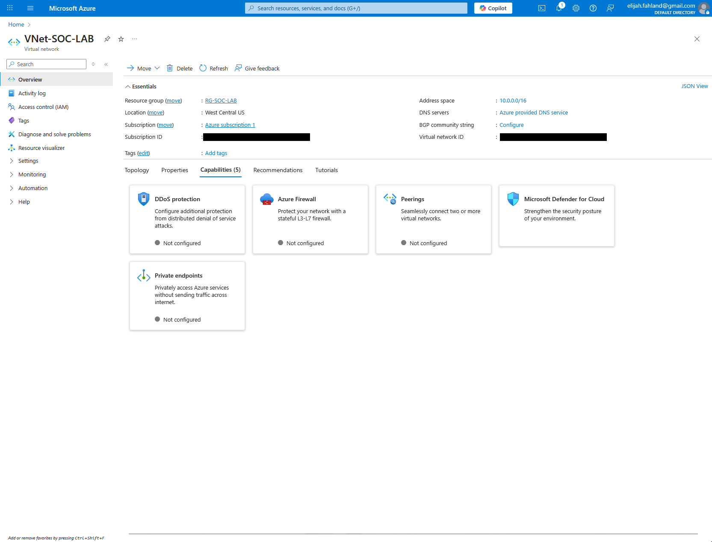The image size is (712, 542).
Task: Open portal settings gear
Action: tap(576, 8)
